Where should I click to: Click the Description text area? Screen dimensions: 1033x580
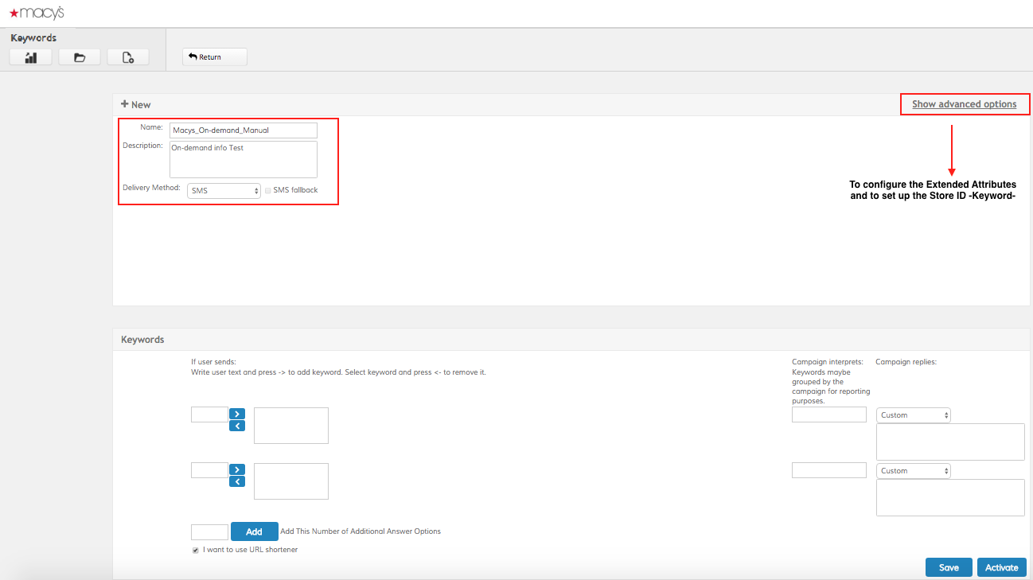point(243,159)
